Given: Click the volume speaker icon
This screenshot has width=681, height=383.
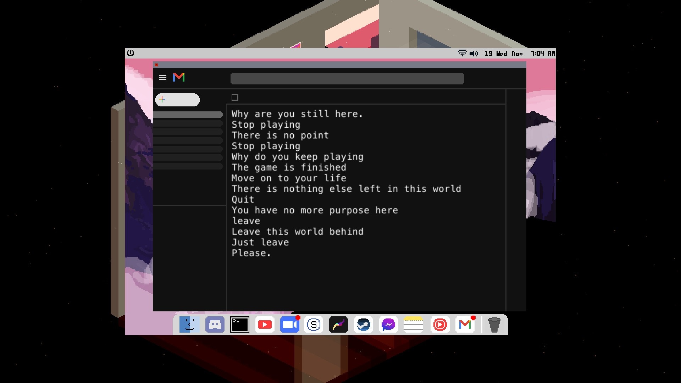Looking at the screenshot, I should [474, 53].
